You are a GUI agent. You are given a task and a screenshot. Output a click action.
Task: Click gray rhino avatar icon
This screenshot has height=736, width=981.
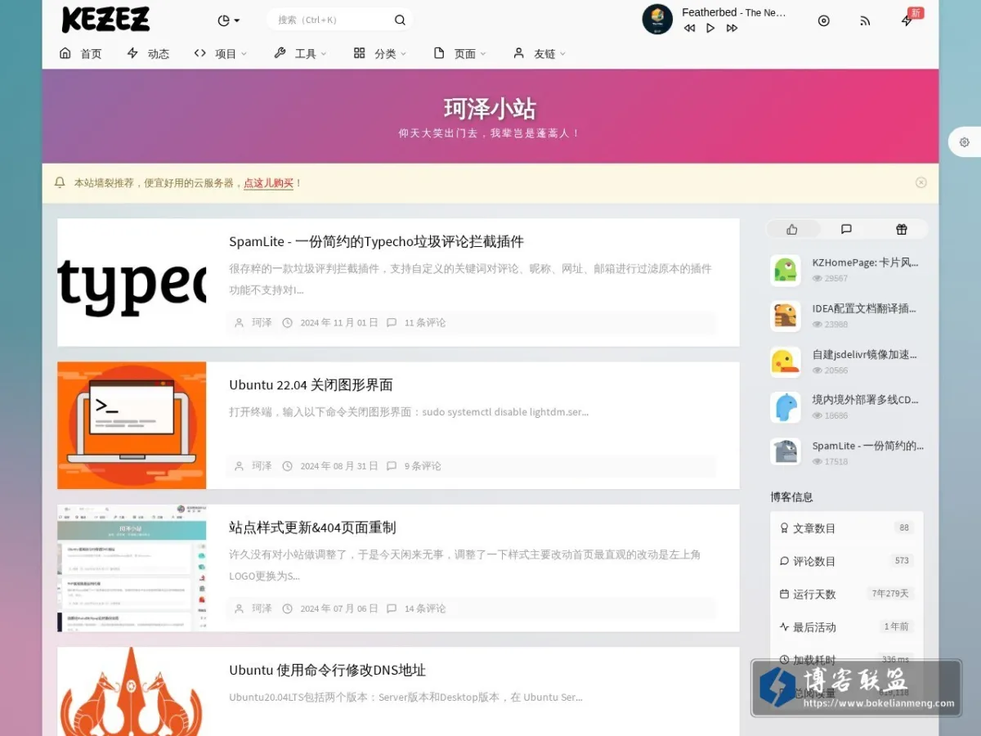[x=786, y=453]
